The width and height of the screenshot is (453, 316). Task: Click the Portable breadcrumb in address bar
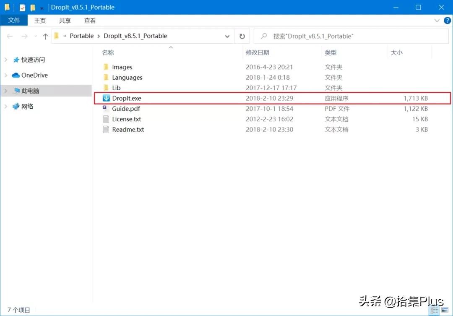[81, 36]
